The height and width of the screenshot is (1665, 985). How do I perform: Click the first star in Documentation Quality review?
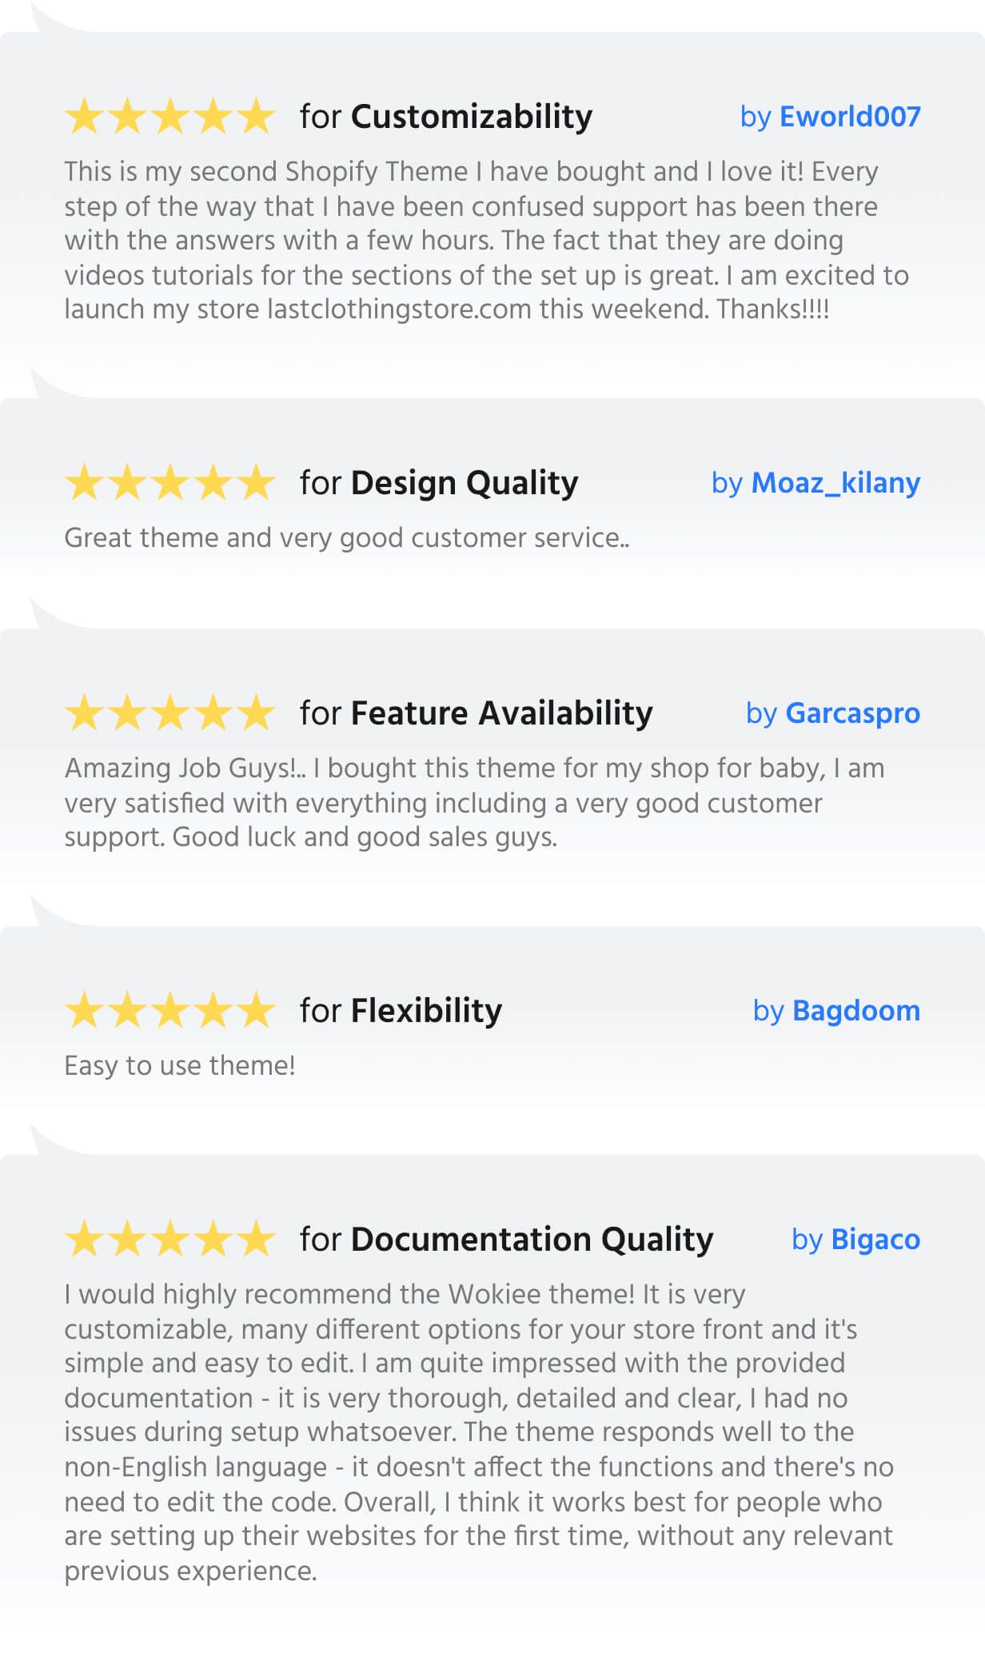click(x=84, y=1240)
